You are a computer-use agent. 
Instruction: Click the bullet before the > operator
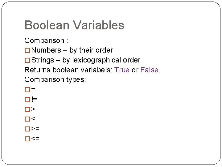tap(27, 109)
